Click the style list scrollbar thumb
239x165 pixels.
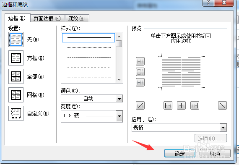pyautogui.click(x=119, y=44)
